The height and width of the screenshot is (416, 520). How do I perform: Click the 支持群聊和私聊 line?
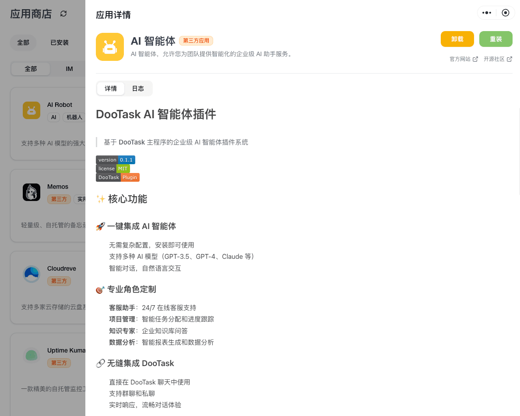click(x=132, y=394)
